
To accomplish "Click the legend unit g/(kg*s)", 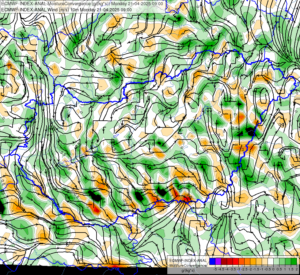I will (x=188, y=271).
